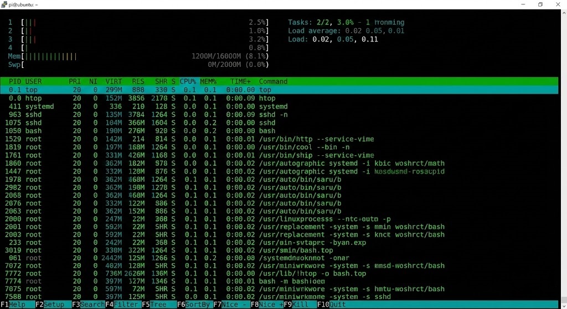Select the process row with PID 1447
The image size is (567, 309).
279,171
